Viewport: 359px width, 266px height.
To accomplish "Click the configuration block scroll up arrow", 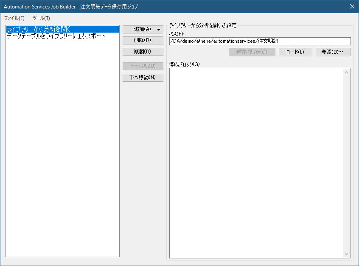I will pyautogui.click(x=346, y=72).
